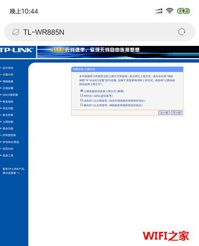Image resolution: width=199 pixels, height=246 pixels.
Task: Click the 更多TP-LINK产品 link
Action: 14,171
